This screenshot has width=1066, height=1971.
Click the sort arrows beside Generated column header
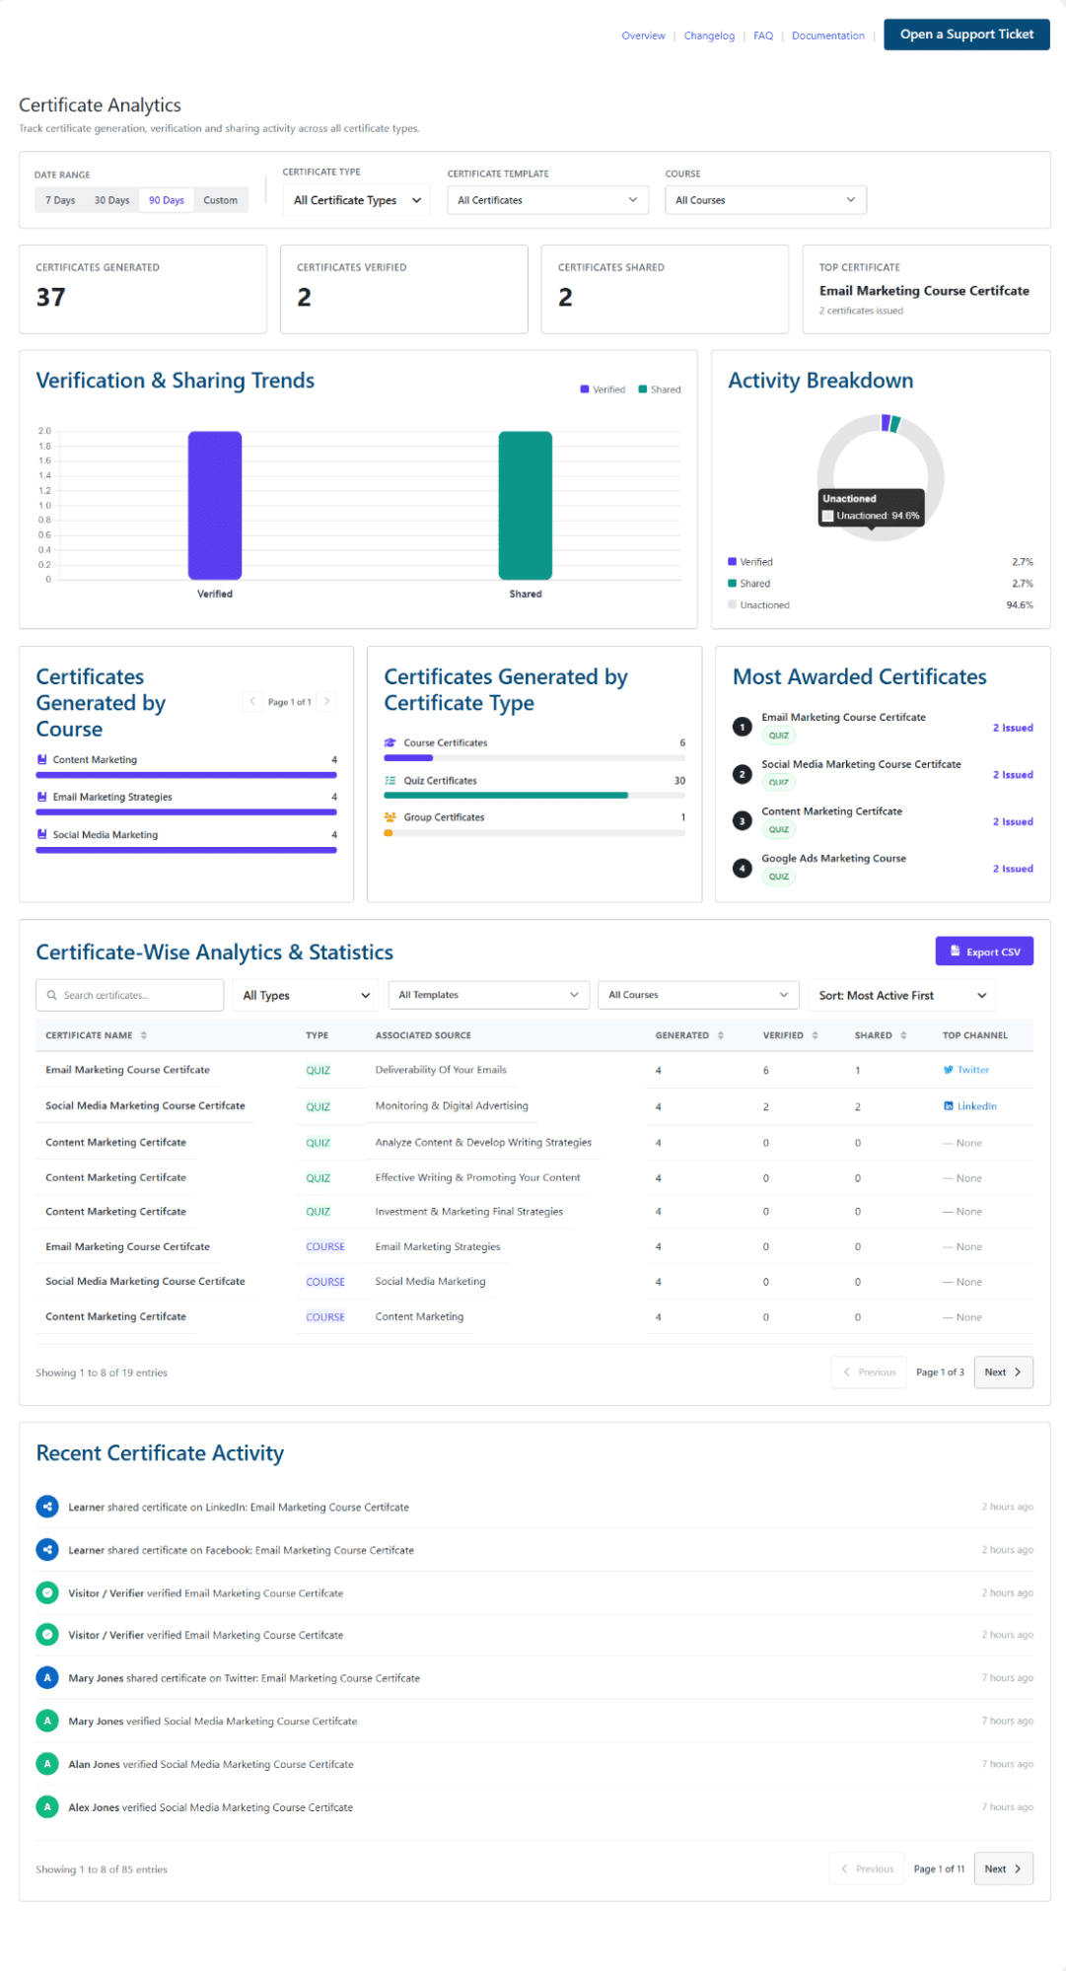pyautogui.click(x=721, y=1035)
